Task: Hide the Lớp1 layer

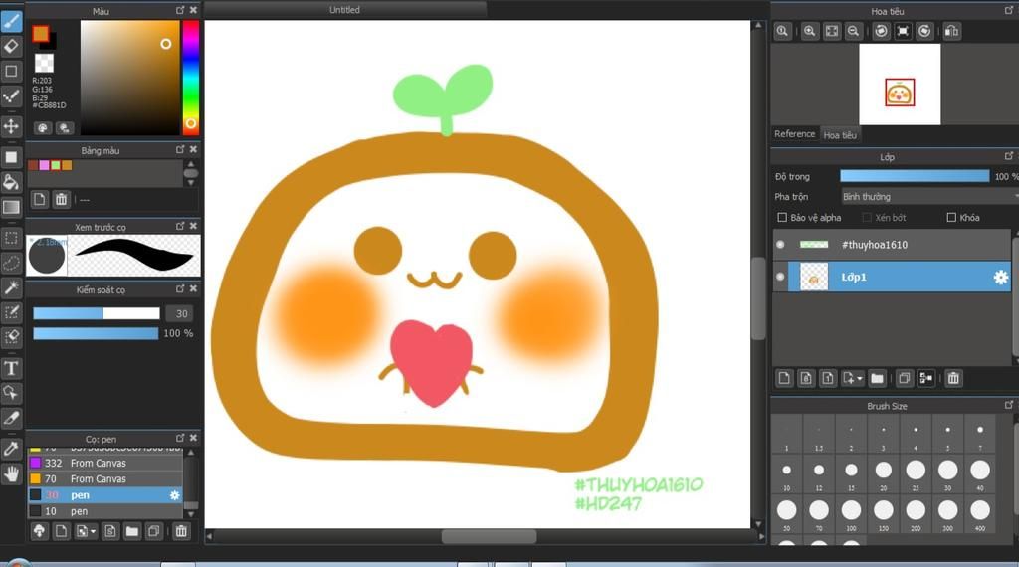Action: 780,277
